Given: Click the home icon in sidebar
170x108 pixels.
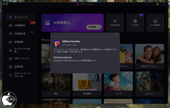Looking at the screenshot, I should 10,17.
